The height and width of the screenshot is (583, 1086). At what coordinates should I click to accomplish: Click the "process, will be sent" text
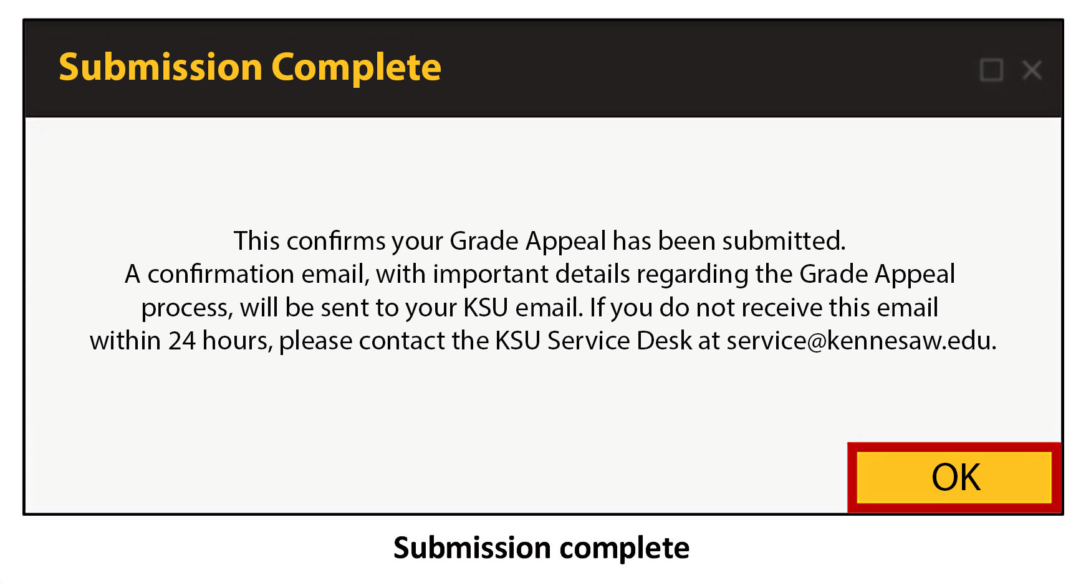[x=256, y=308]
